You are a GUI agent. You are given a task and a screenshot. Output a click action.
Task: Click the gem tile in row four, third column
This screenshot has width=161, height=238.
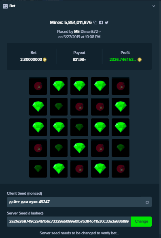point(79,148)
